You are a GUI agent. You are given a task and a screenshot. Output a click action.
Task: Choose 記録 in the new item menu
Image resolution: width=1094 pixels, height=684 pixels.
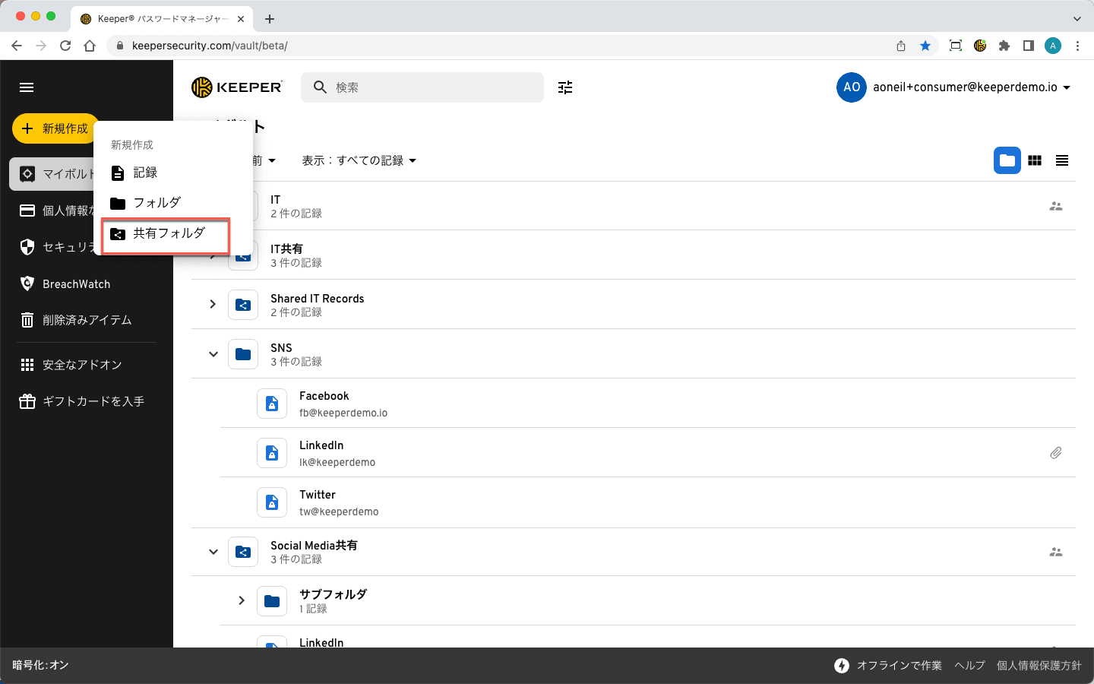144,173
